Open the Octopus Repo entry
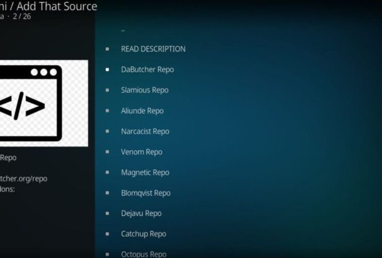Viewport: 382px width, 258px height. tap(144, 254)
